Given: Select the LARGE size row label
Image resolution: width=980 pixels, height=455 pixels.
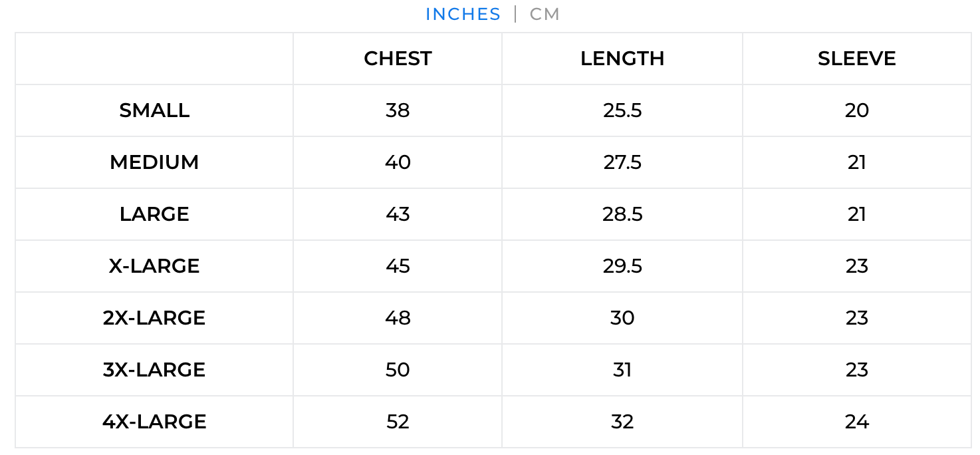Looking at the screenshot, I should [154, 214].
